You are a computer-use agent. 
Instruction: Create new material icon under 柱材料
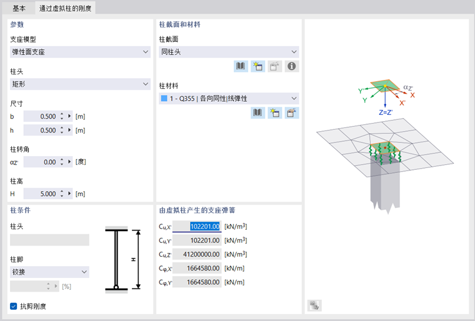[x=275, y=112]
